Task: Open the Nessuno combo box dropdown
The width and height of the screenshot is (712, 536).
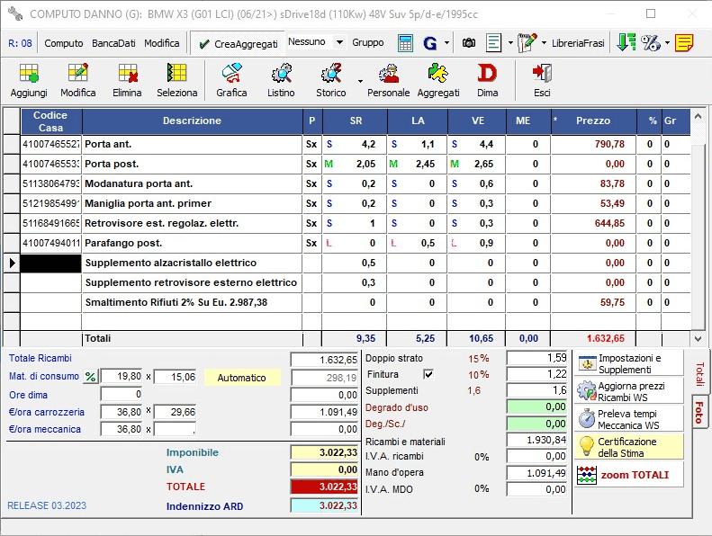Action: click(x=339, y=42)
